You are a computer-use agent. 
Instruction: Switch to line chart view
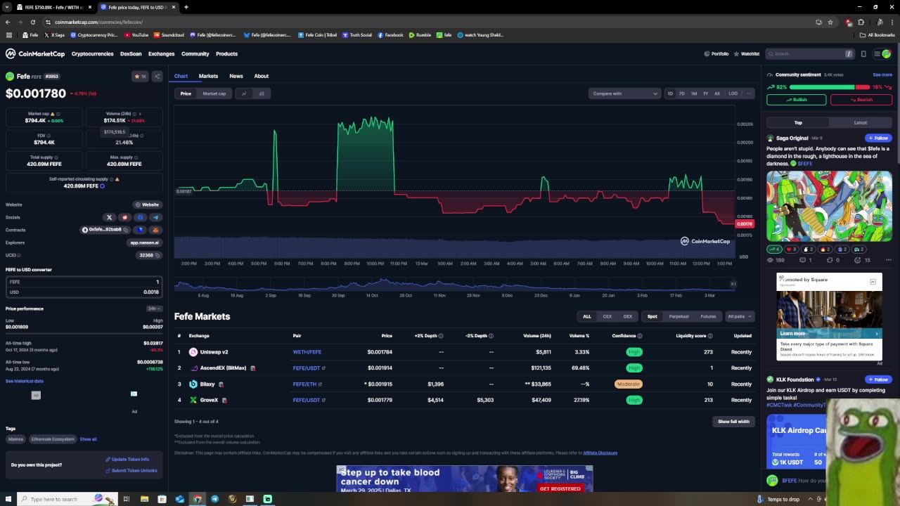tap(244, 93)
